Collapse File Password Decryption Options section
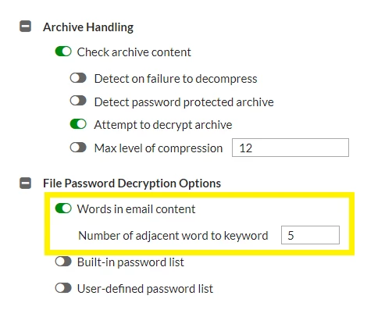This screenshot has width=385, height=317. pos(25,183)
